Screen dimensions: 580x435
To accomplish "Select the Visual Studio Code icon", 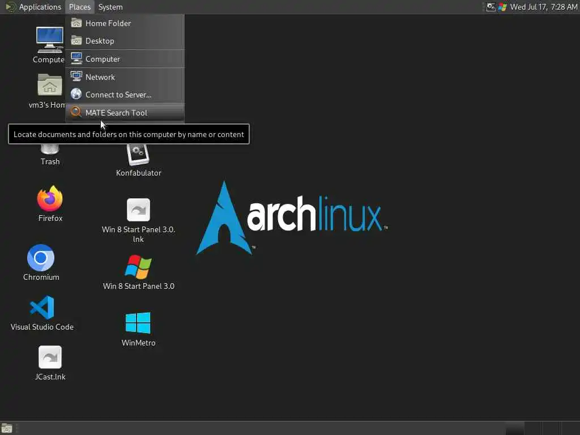I will pyautogui.click(x=42, y=313).
